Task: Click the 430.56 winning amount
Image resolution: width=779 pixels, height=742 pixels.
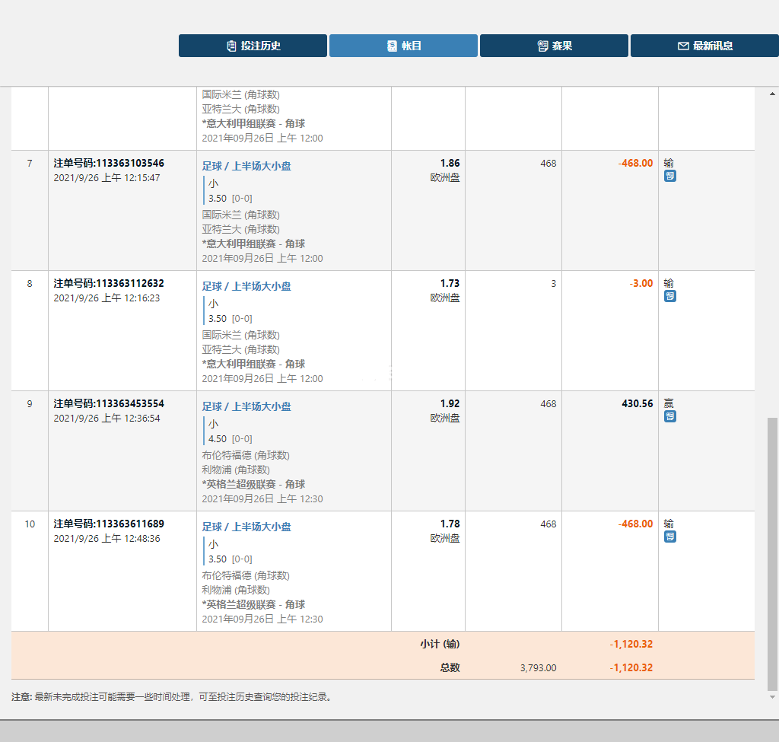Action: (637, 403)
